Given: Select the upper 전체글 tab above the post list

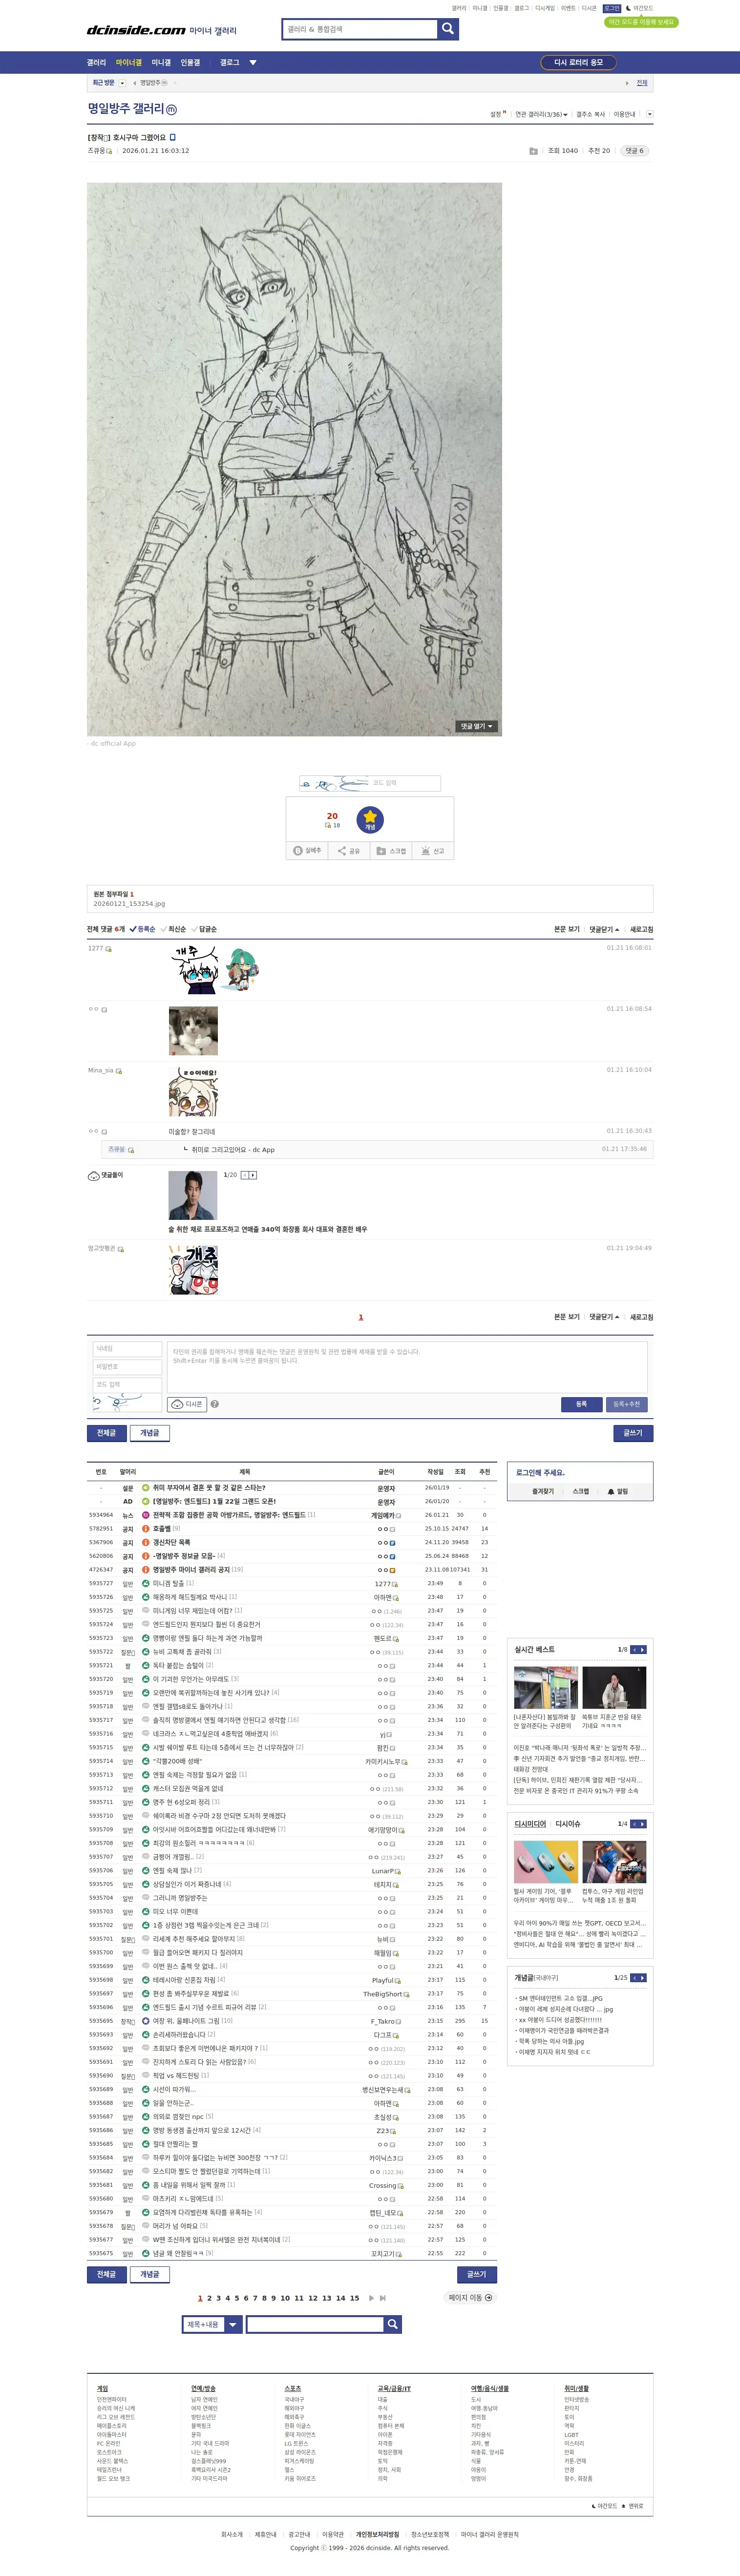Looking at the screenshot, I should pos(107,1433).
